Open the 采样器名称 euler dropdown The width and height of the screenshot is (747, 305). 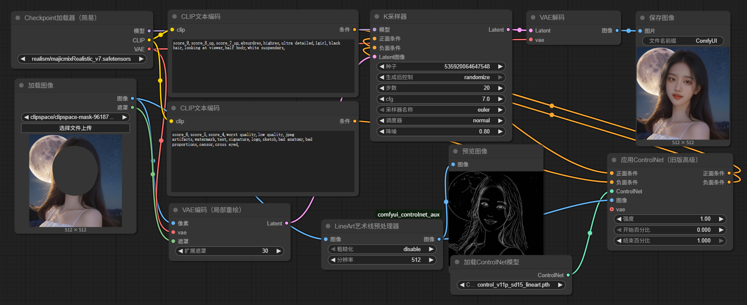click(441, 110)
